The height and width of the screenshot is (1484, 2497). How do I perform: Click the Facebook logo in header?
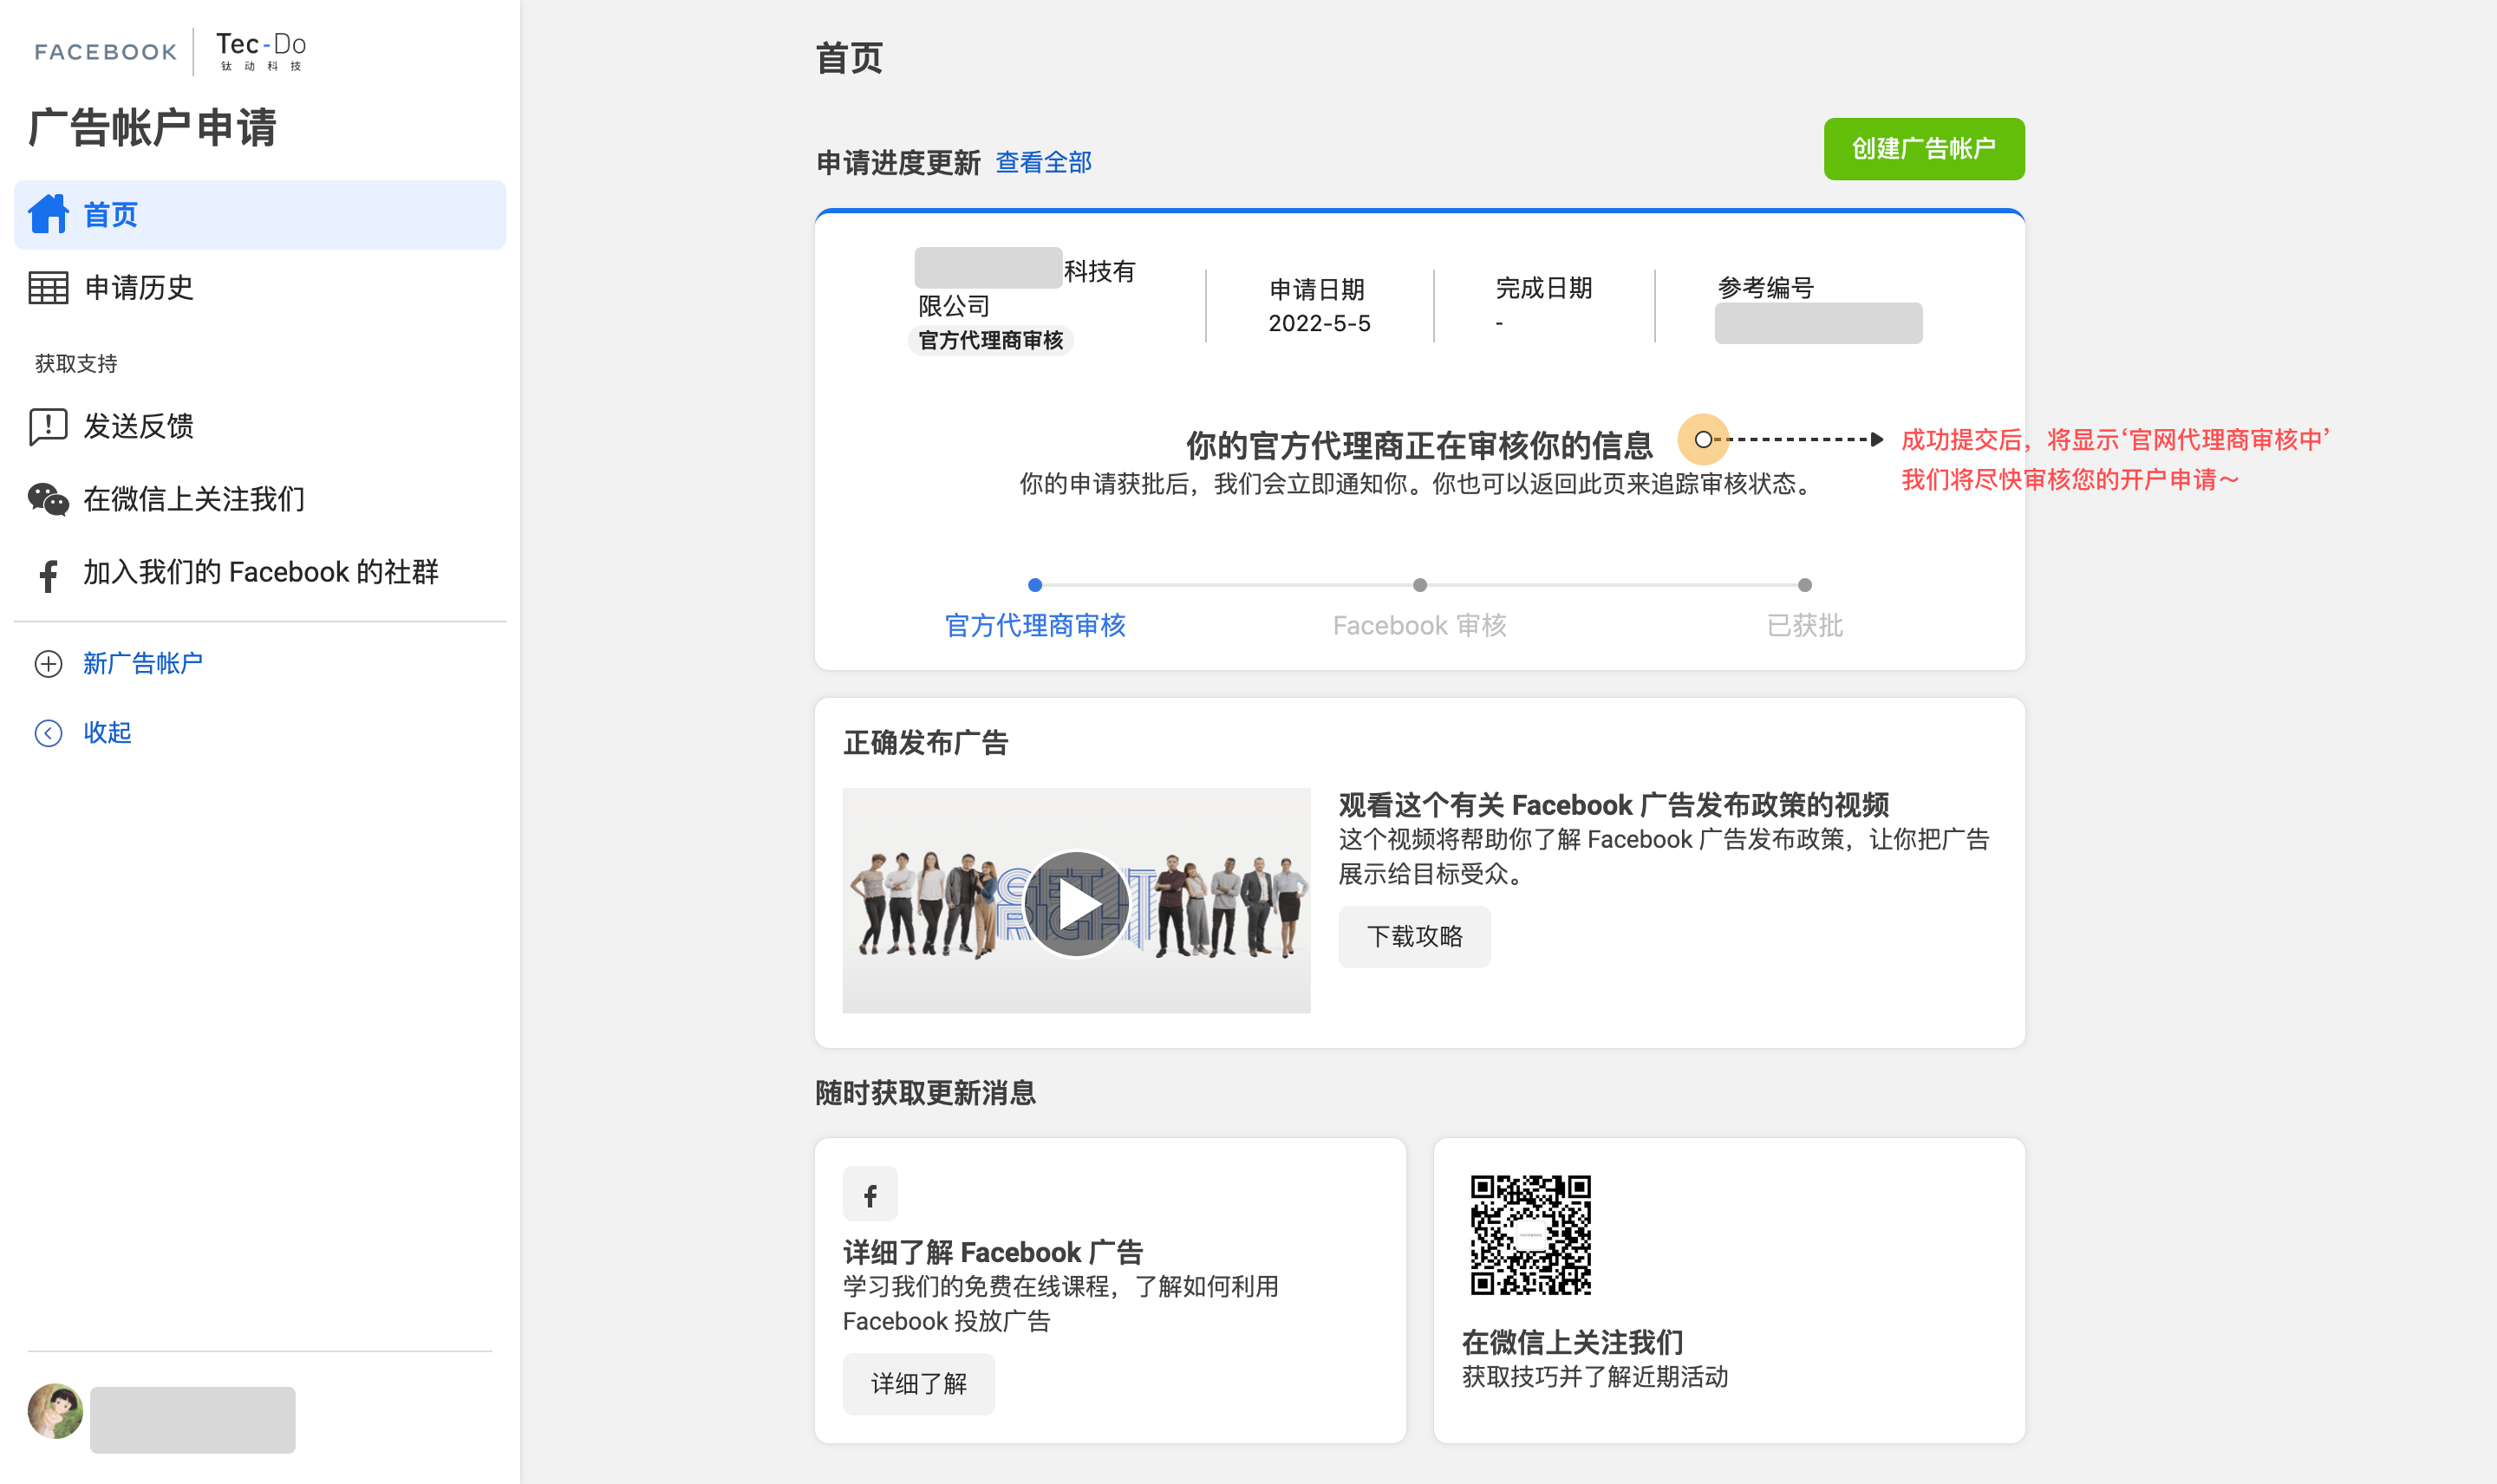click(105, 52)
